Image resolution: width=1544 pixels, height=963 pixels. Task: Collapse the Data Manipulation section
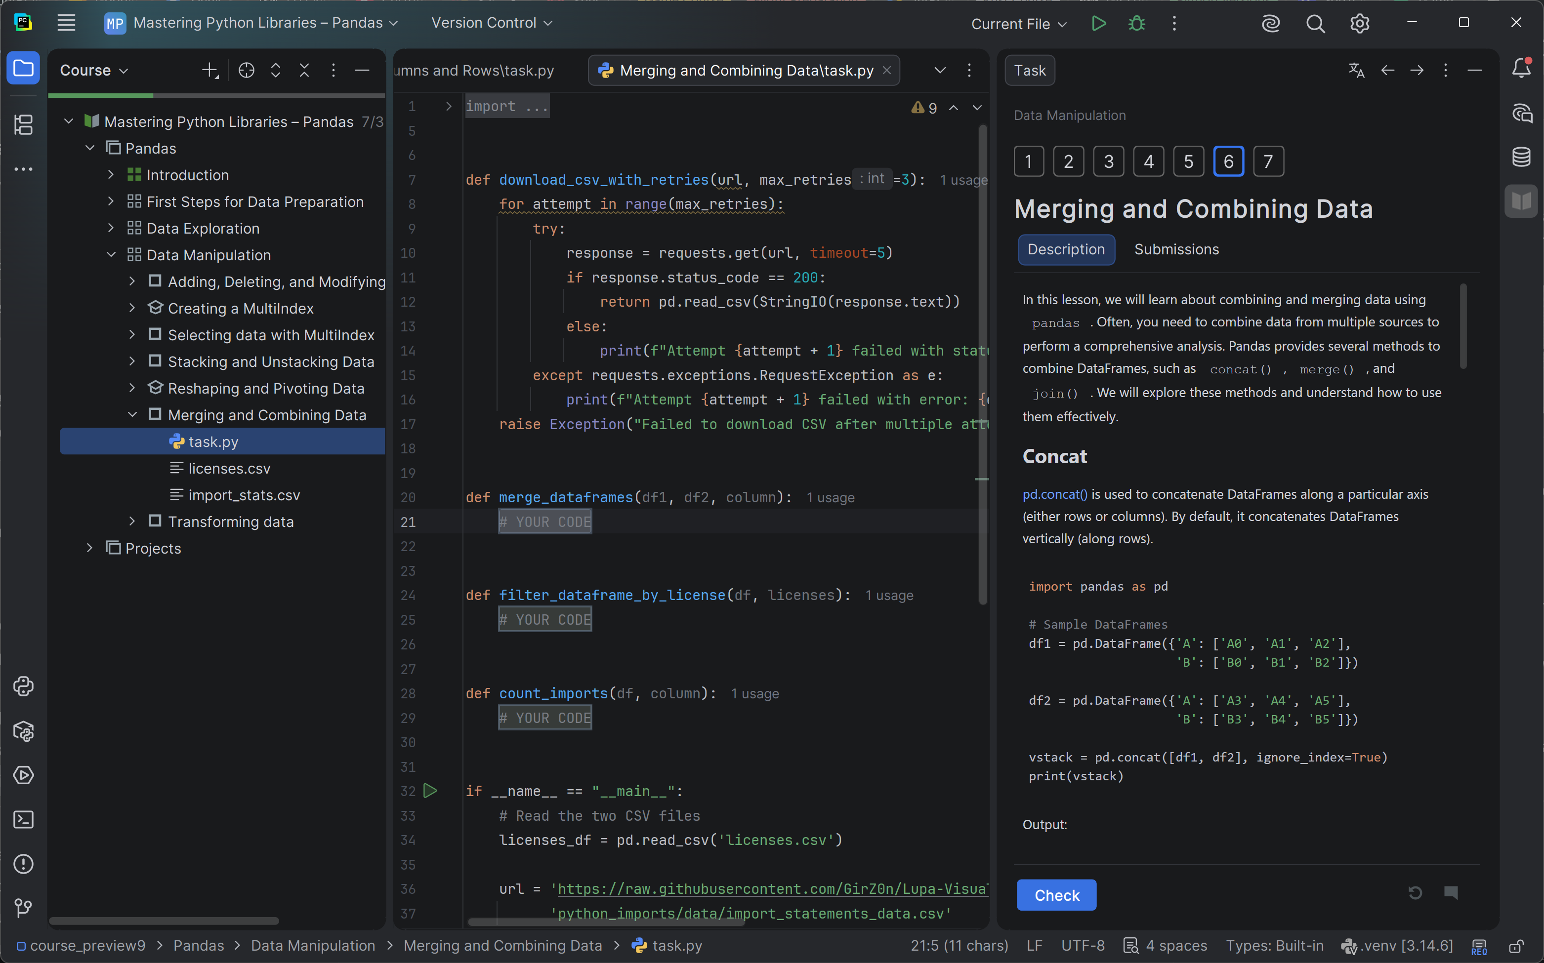[x=111, y=255]
